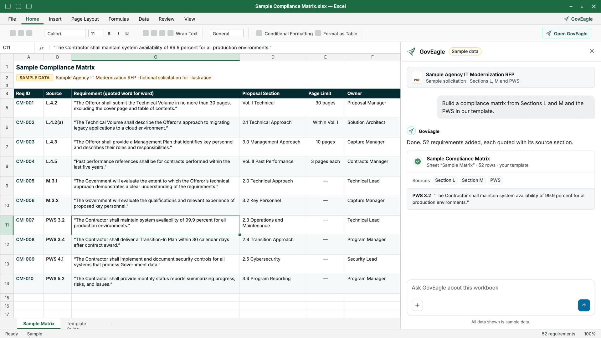Viewport: 601px width, 338px height.
Task: Click the fx insert function icon
Action: [42, 48]
